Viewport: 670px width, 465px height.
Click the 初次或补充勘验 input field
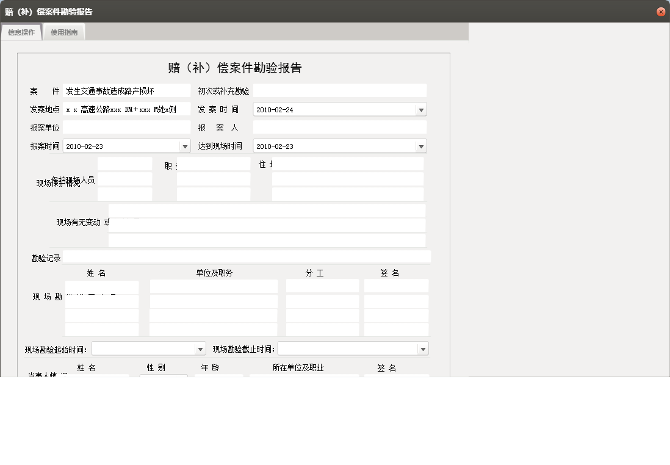pos(340,90)
